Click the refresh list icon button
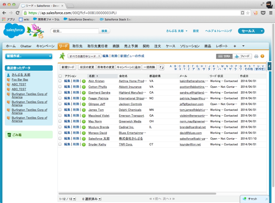This screenshot has height=203, width=275. [x=161, y=67]
